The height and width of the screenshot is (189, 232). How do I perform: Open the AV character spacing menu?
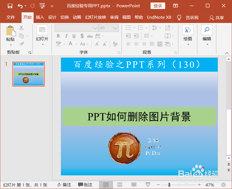99,36
